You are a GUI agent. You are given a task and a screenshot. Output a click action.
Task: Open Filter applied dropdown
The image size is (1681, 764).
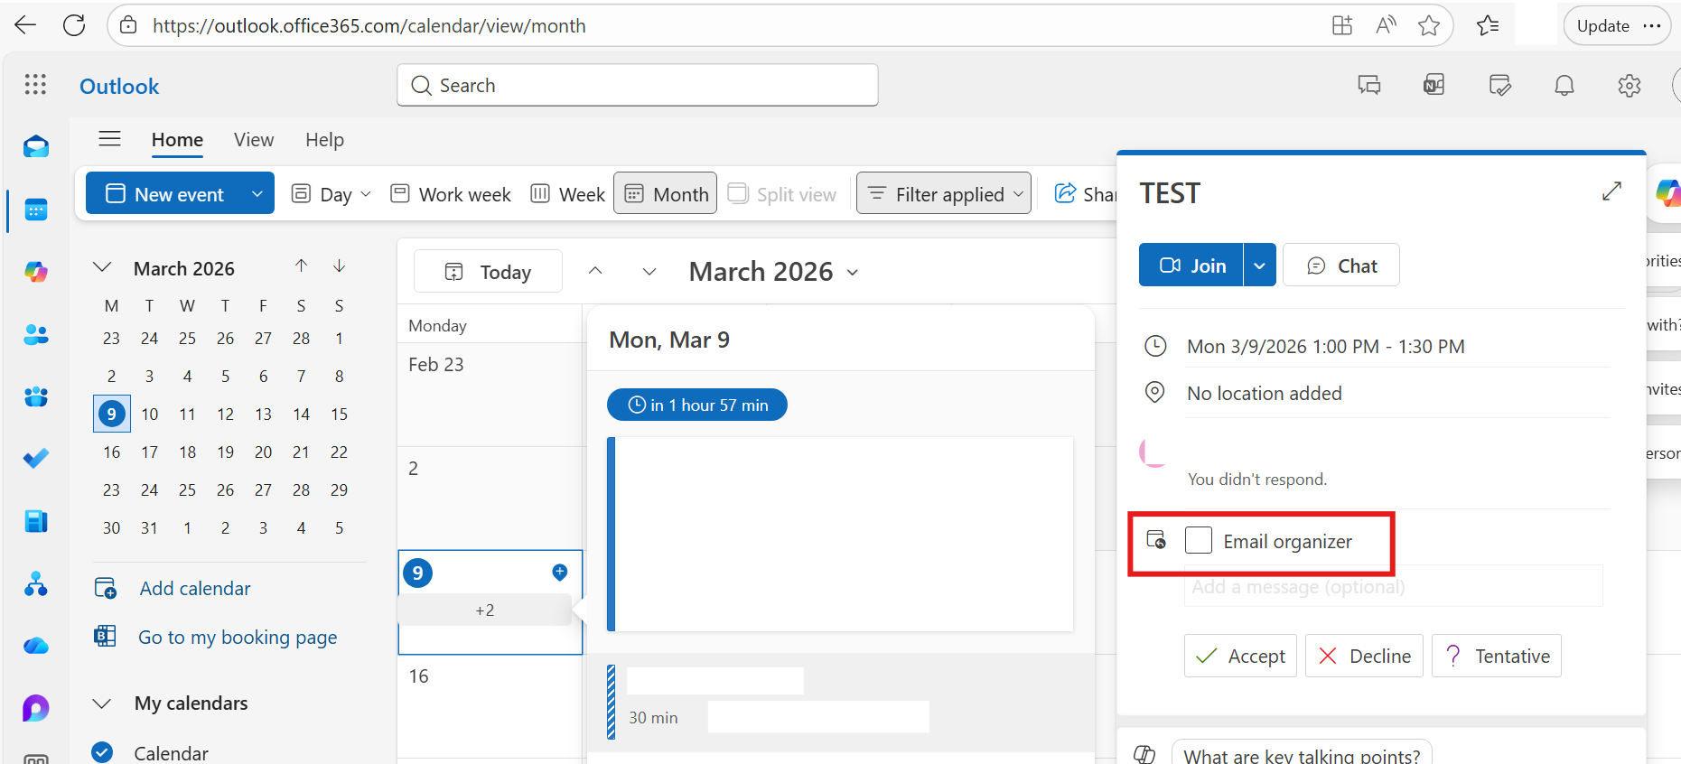click(944, 193)
